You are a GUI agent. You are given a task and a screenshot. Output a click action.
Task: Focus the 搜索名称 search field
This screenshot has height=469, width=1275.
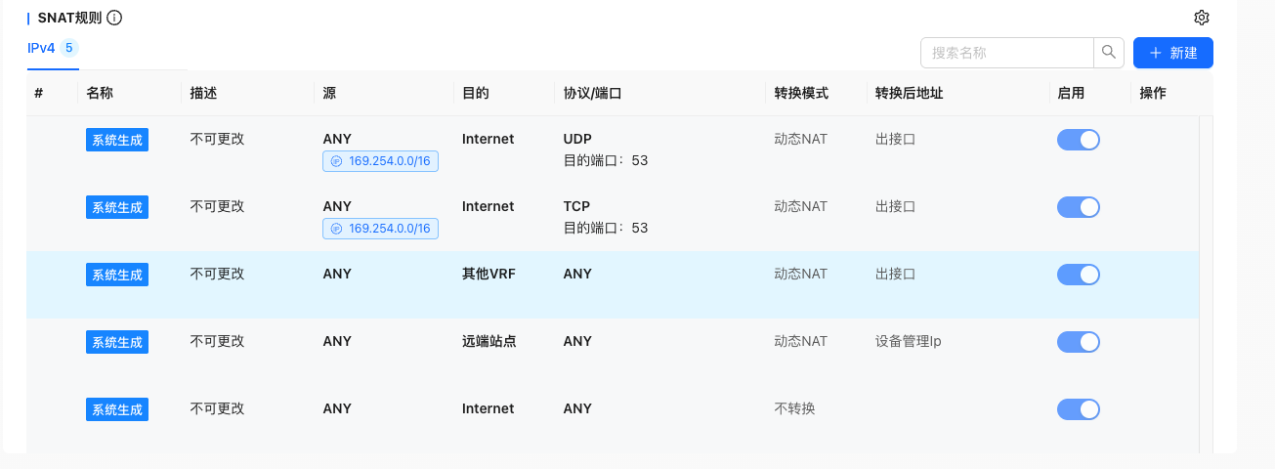1006,53
